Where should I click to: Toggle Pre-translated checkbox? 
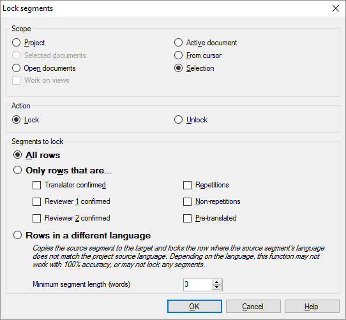(187, 218)
